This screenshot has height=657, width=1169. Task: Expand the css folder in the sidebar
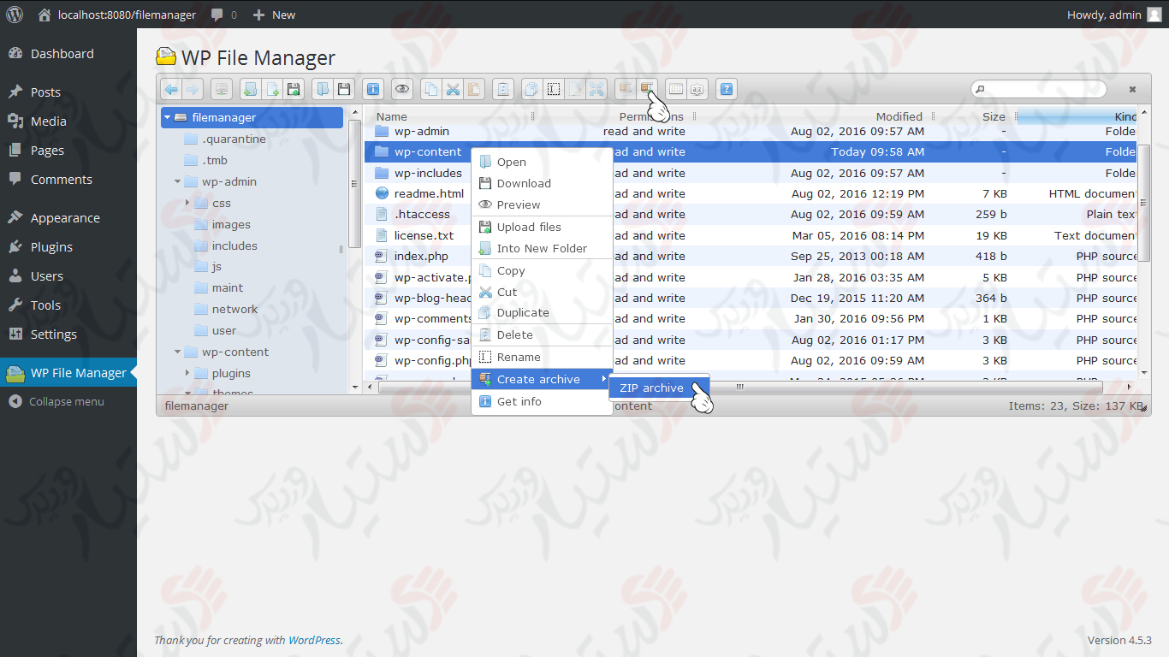point(187,203)
